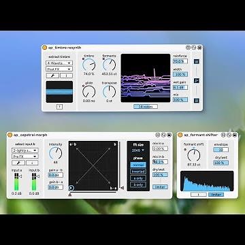Select normal phase mode

tap(138, 165)
